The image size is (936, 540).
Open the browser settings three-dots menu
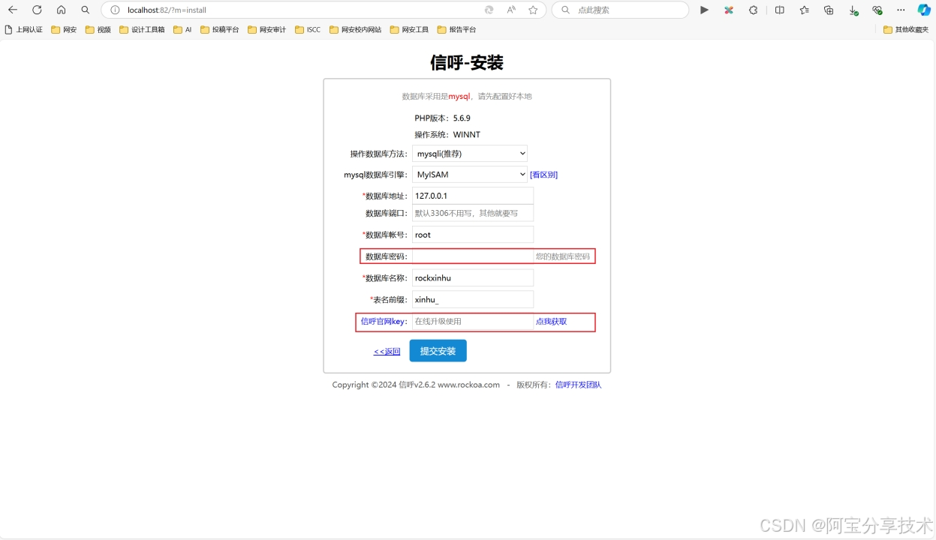[901, 10]
